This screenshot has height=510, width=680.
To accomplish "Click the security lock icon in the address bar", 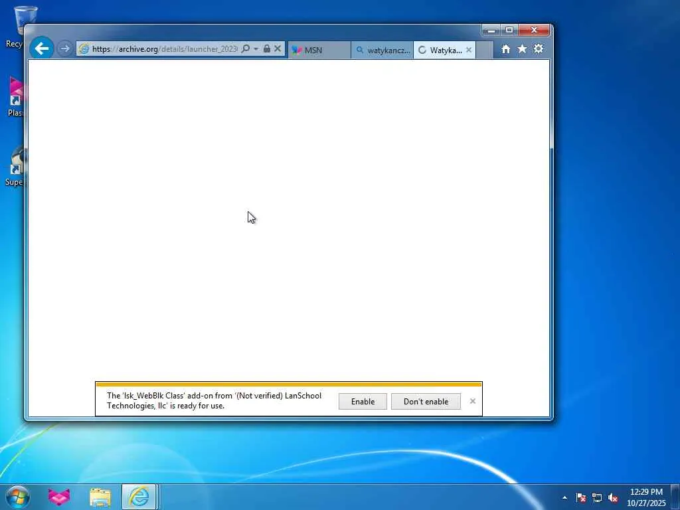I will click(267, 48).
